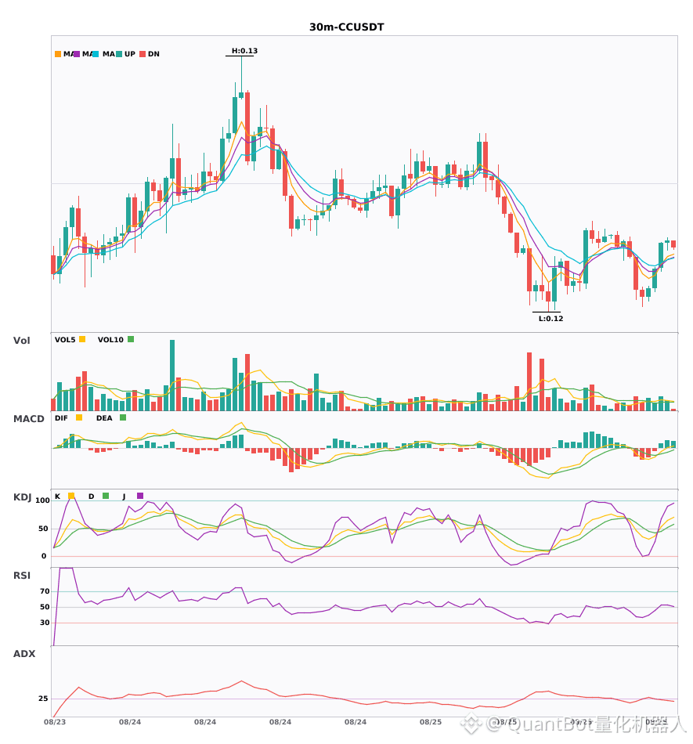The width and height of the screenshot is (693, 744).
Task: Select the MACD panel label
Action: coord(29,419)
